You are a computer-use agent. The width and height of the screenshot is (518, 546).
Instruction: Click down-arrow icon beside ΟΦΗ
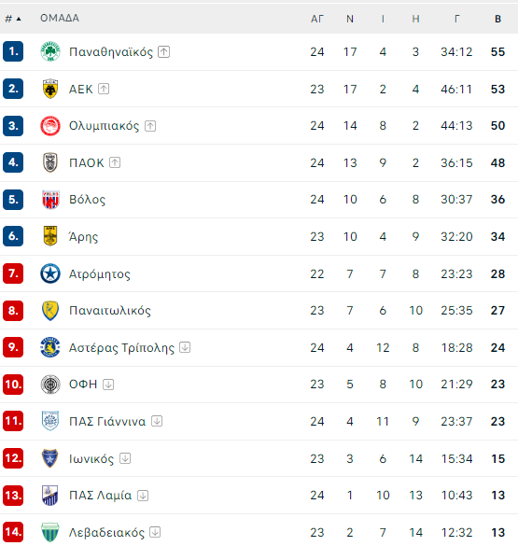pyautogui.click(x=108, y=385)
